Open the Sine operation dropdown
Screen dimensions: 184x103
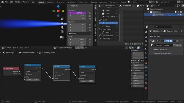point(62,73)
